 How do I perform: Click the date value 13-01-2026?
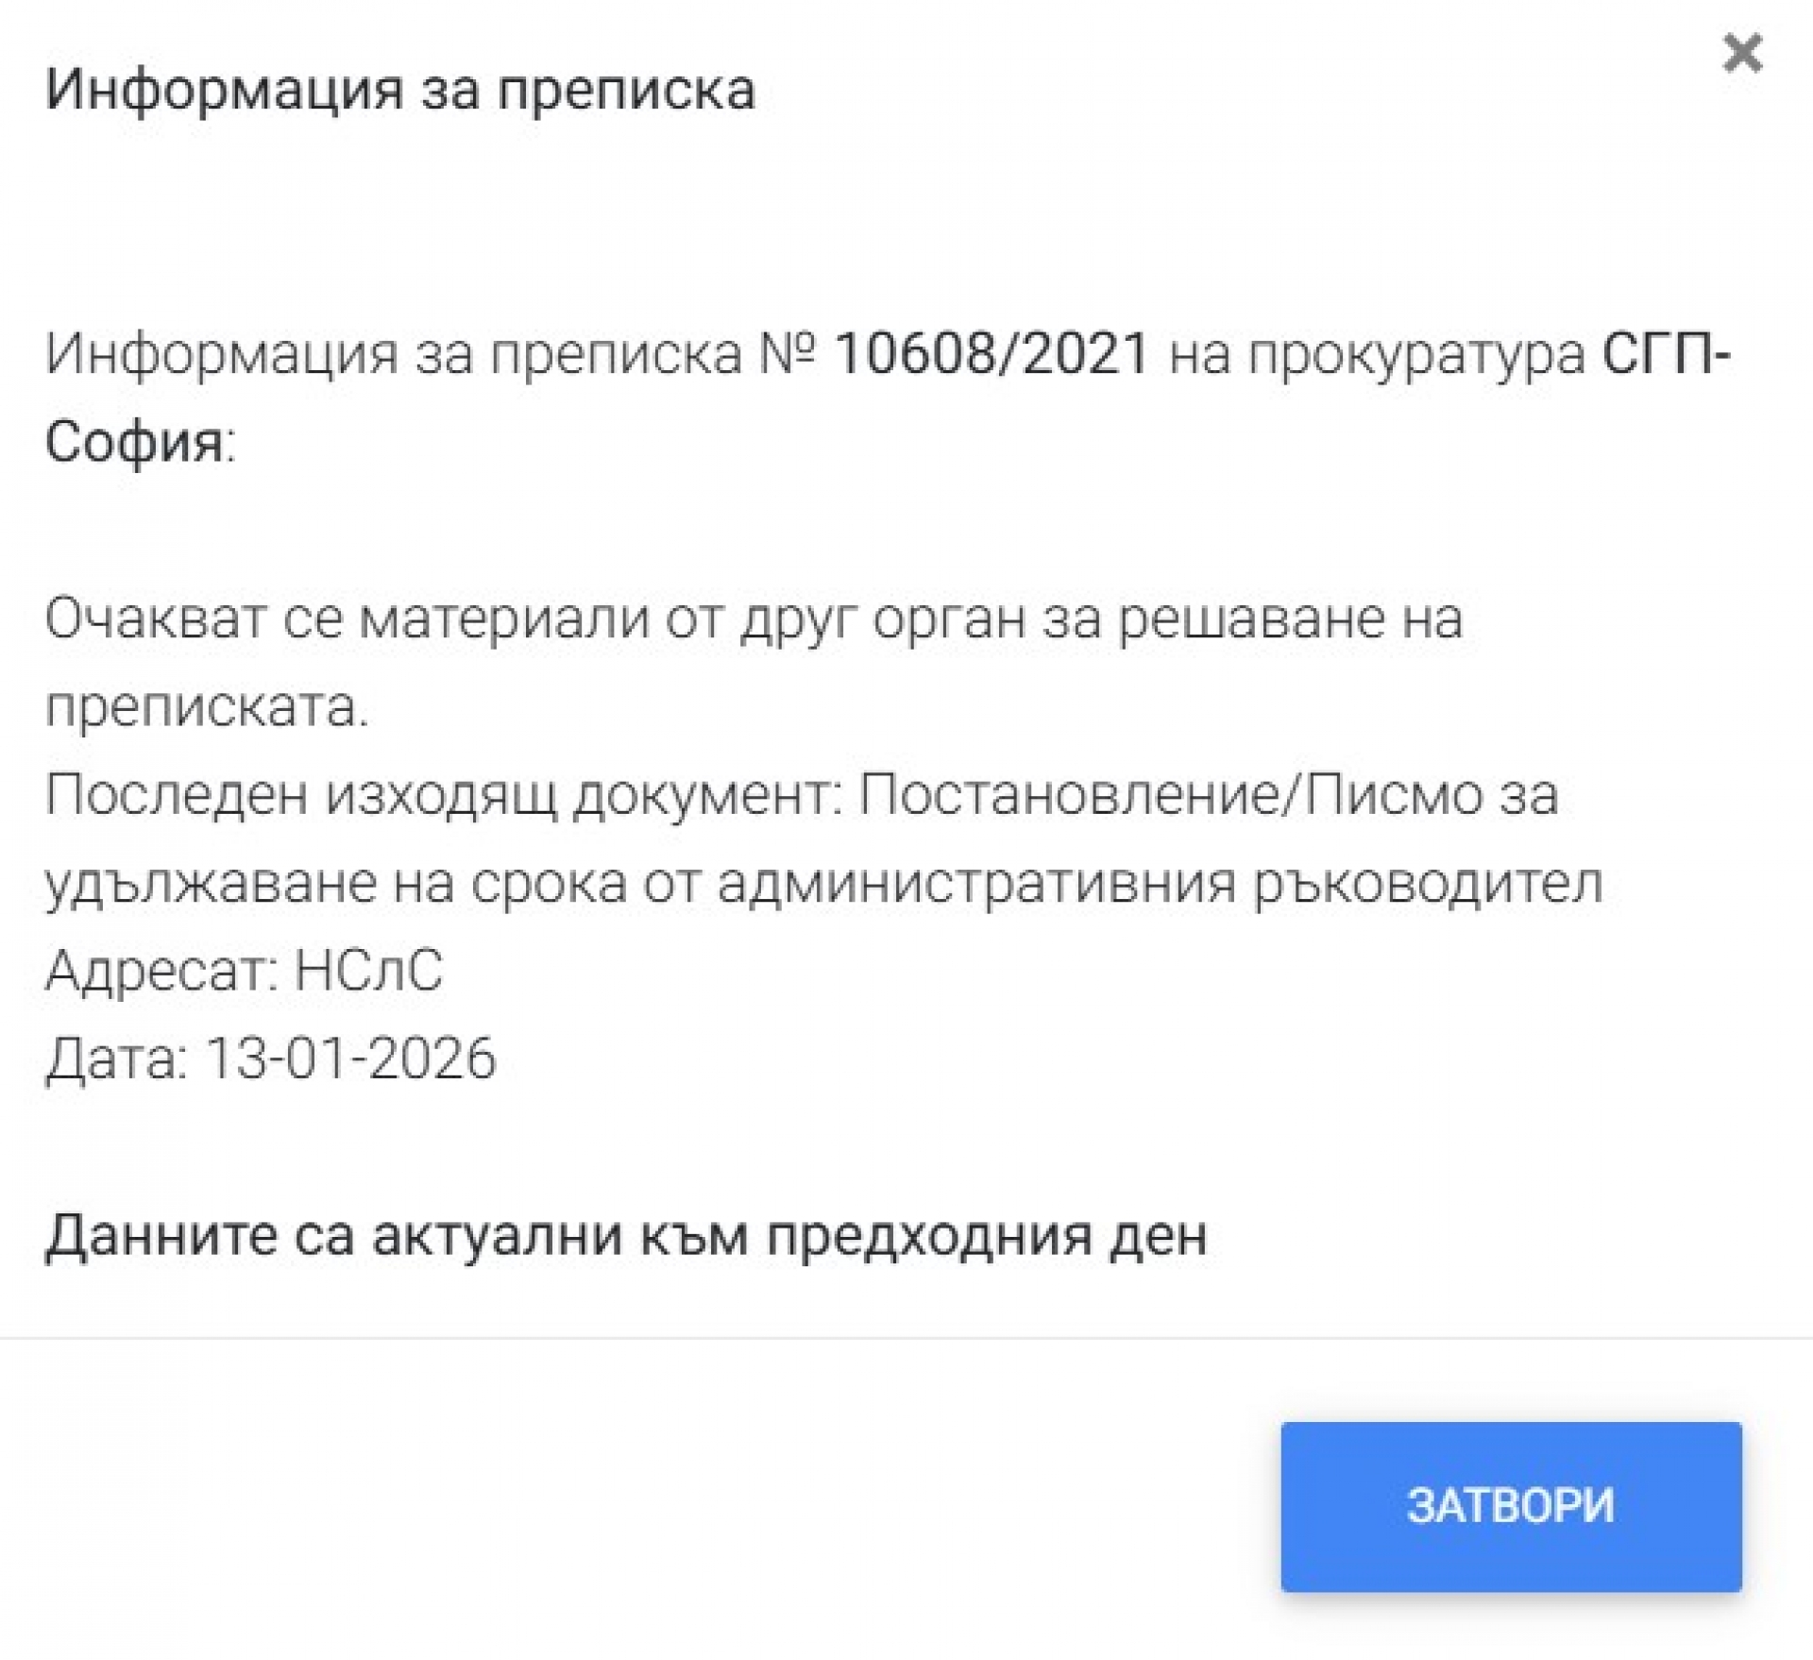click(350, 1059)
